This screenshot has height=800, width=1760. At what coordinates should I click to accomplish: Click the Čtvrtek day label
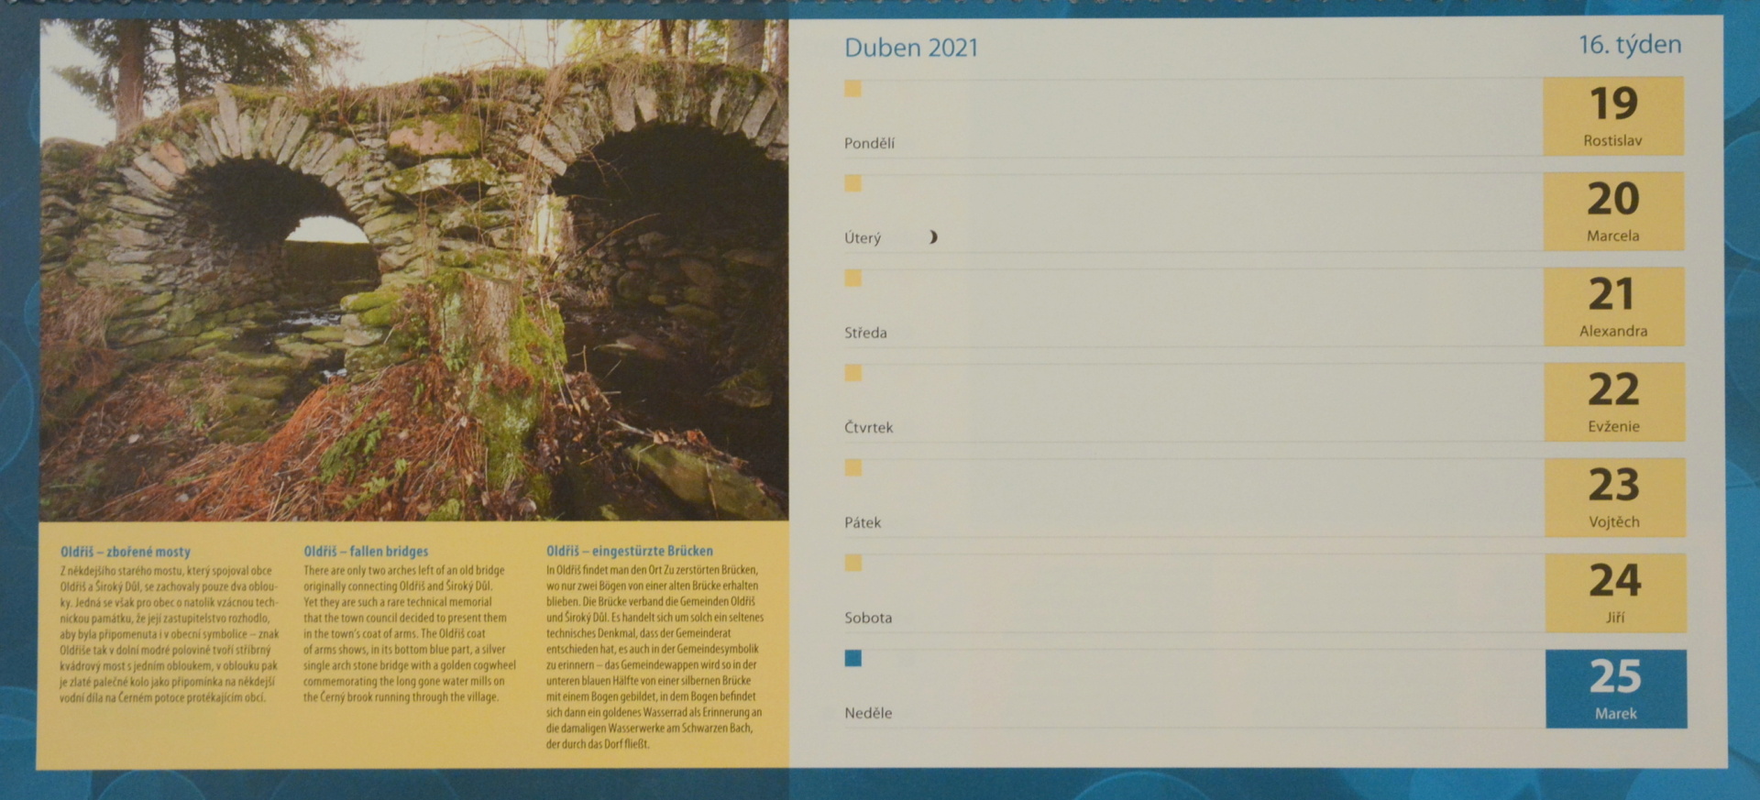tap(868, 427)
